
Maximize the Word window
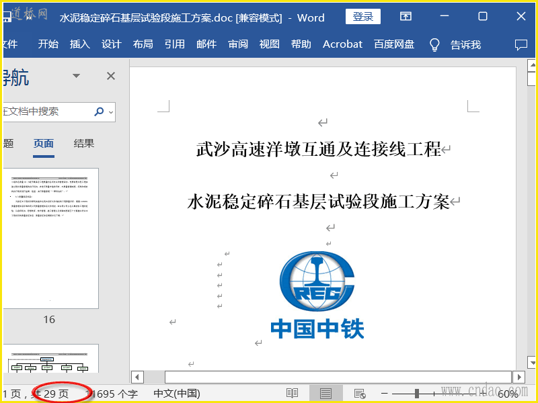click(x=483, y=16)
